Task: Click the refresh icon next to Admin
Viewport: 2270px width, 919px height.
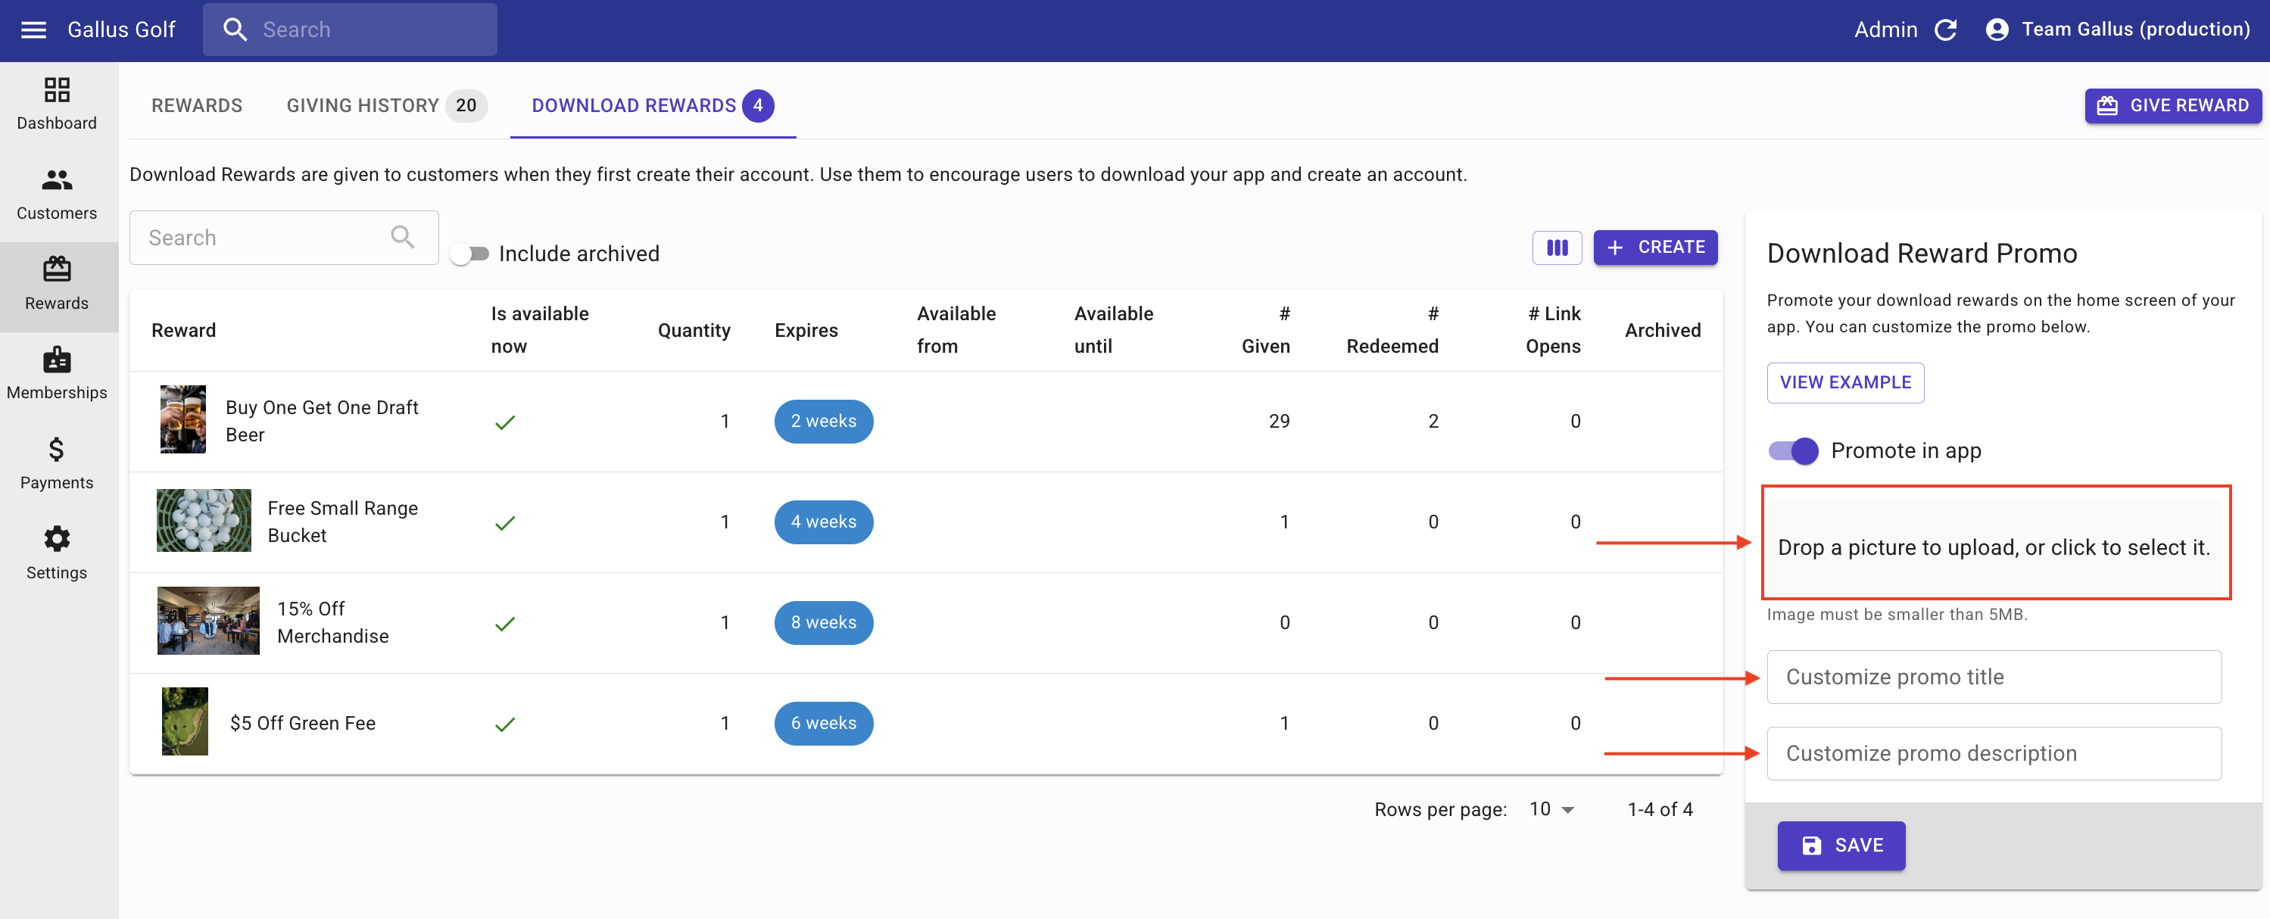Action: click(1945, 30)
